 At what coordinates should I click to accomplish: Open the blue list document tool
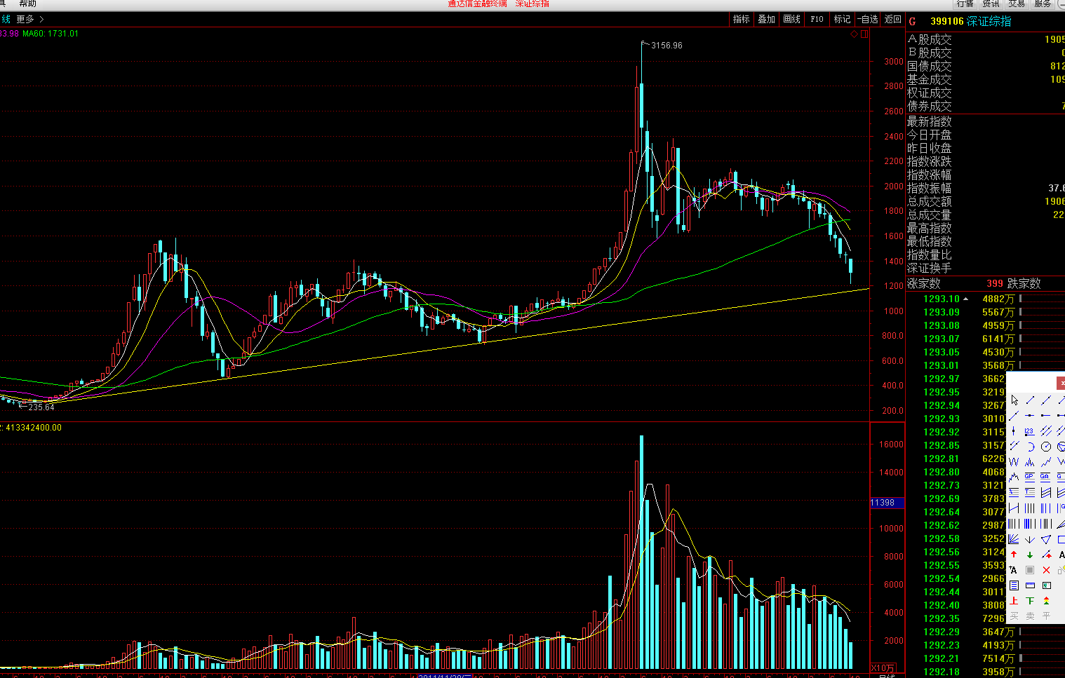(1014, 585)
